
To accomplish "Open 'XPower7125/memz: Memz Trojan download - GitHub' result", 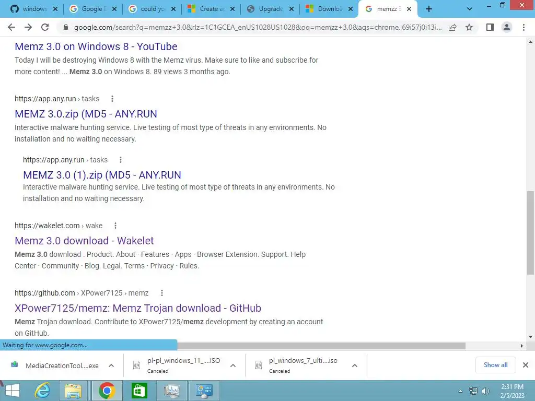I will pyautogui.click(x=138, y=308).
